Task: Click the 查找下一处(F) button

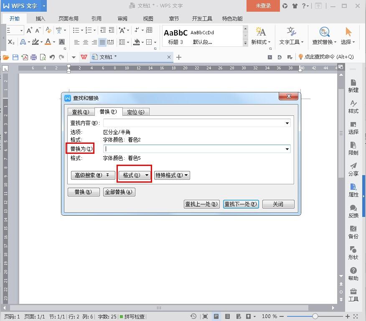Action: point(241,204)
